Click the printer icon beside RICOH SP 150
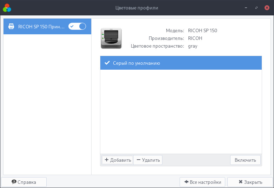This screenshot has width=274, height=188. (11, 26)
